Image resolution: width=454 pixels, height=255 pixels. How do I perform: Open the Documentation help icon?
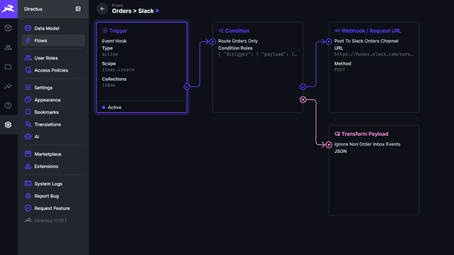[8, 105]
